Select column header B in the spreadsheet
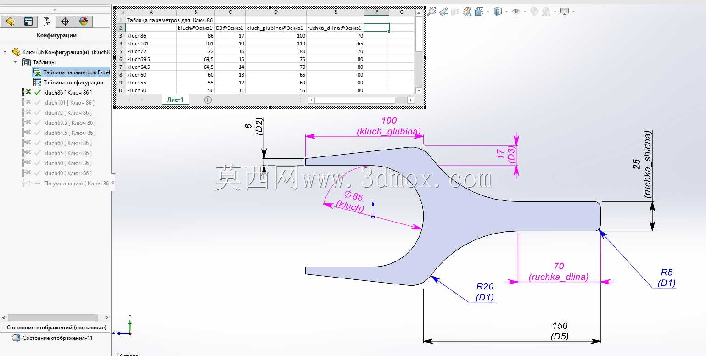Viewport: 706px width, 356px height. click(196, 12)
